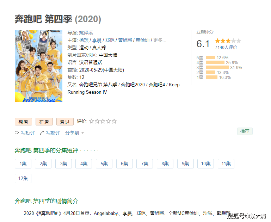This screenshot has width=271, height=222.
Task: Click the pencil icon for writing a review
Action: click(x=42, y=133)
